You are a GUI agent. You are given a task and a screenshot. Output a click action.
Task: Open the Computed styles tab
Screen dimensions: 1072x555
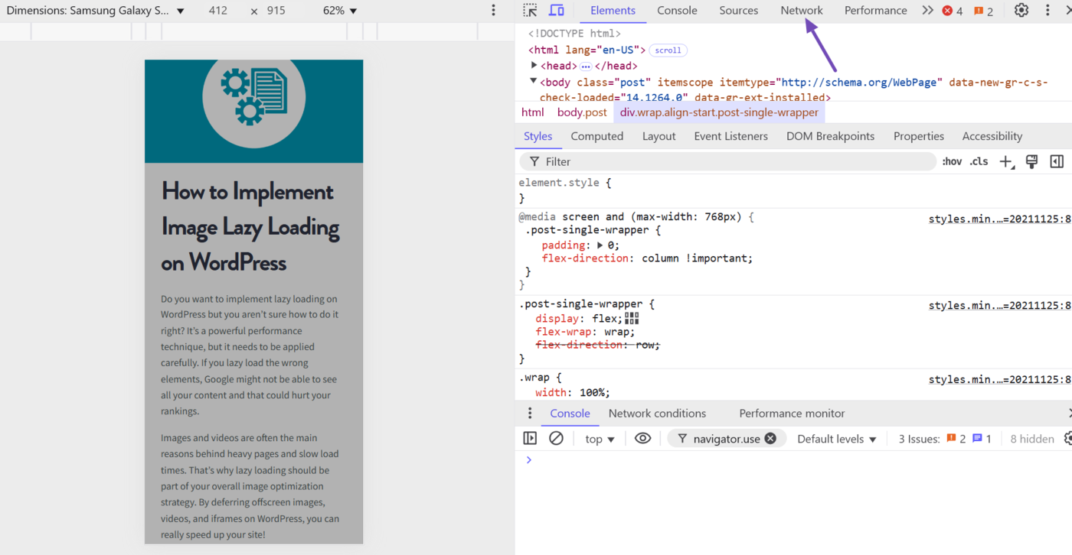[596, 136]
